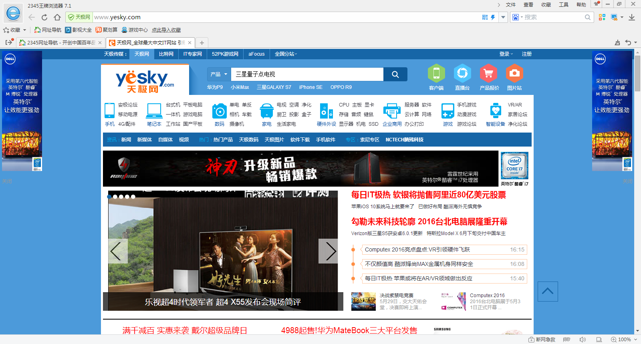Image resolution: width=641 pixels, height=344 pixels.
Task: Open the 52PK游戏网 site tab
Action: click(225, 54)
